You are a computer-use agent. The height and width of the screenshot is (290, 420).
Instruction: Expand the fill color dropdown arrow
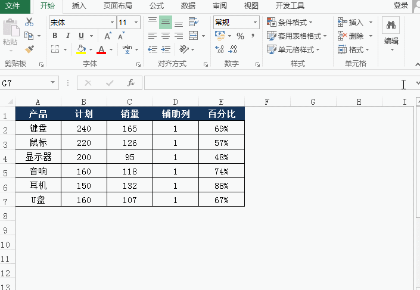coord(91,49)
